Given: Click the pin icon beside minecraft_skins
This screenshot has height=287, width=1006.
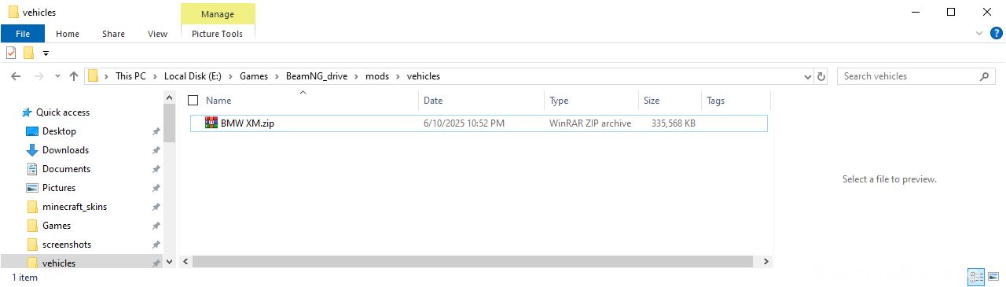Looking at the screenshot, I should click(156, 207).
